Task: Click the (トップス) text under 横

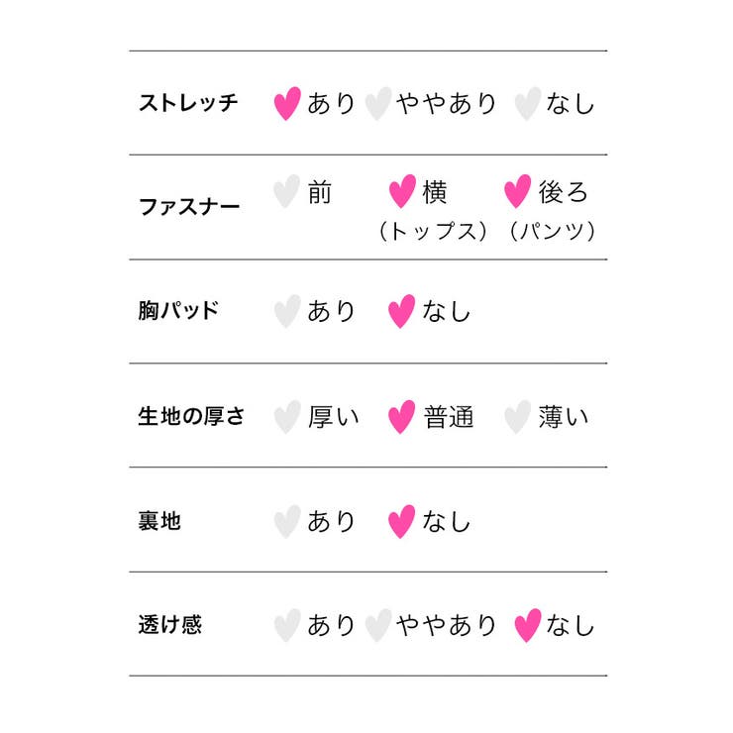Action: click(433, 231)
